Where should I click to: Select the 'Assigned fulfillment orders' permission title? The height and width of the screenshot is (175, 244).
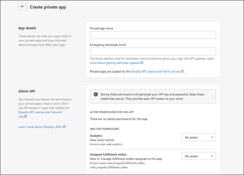(x=108, y=154)
